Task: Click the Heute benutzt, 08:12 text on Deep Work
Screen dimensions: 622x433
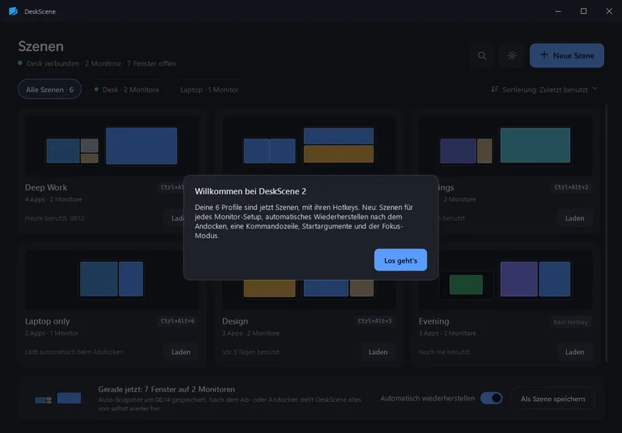Action: coord(54,218)
